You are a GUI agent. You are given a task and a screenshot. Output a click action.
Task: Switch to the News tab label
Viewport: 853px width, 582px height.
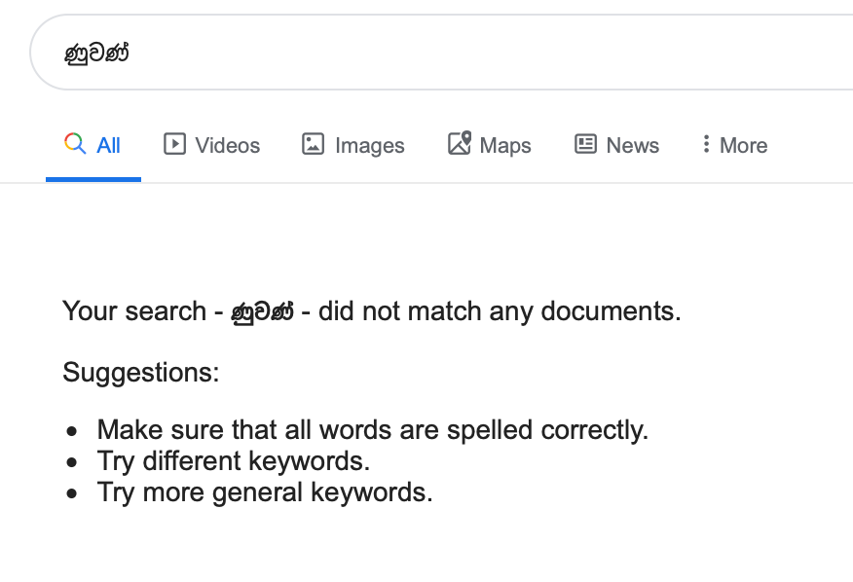point(633,146)
